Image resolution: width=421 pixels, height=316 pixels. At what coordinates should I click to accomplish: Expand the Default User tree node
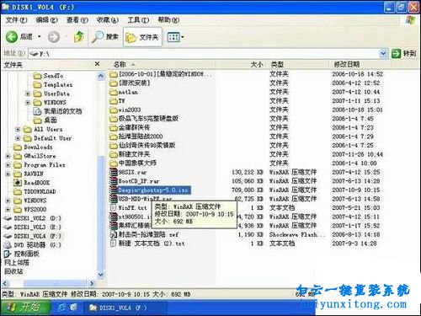point(18,138)
